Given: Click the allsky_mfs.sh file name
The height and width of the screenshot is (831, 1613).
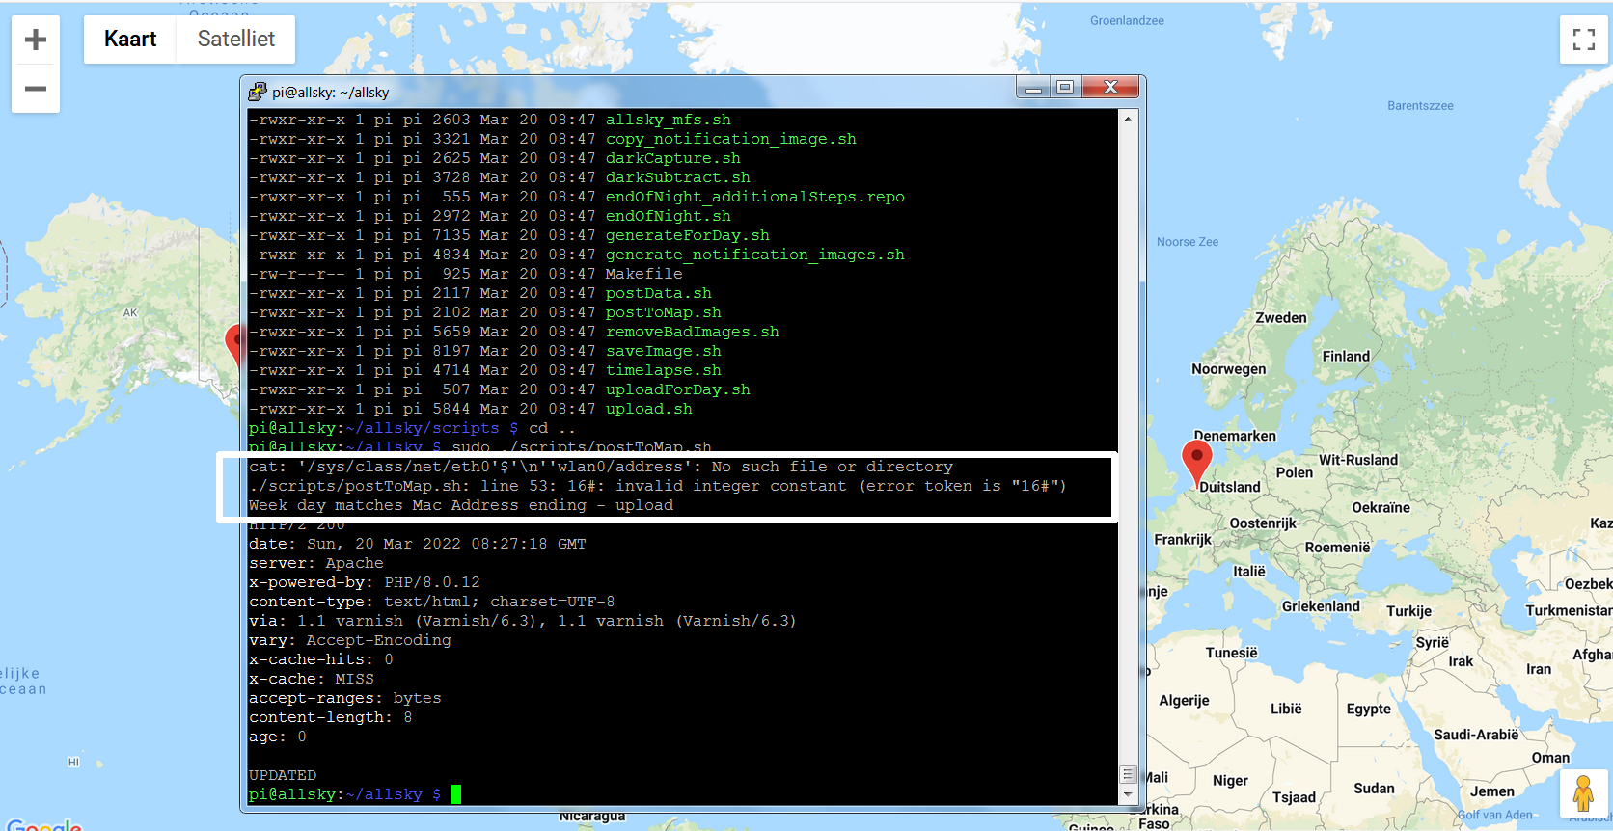Looking at the screenshot, I should click(x=669, y=120).
